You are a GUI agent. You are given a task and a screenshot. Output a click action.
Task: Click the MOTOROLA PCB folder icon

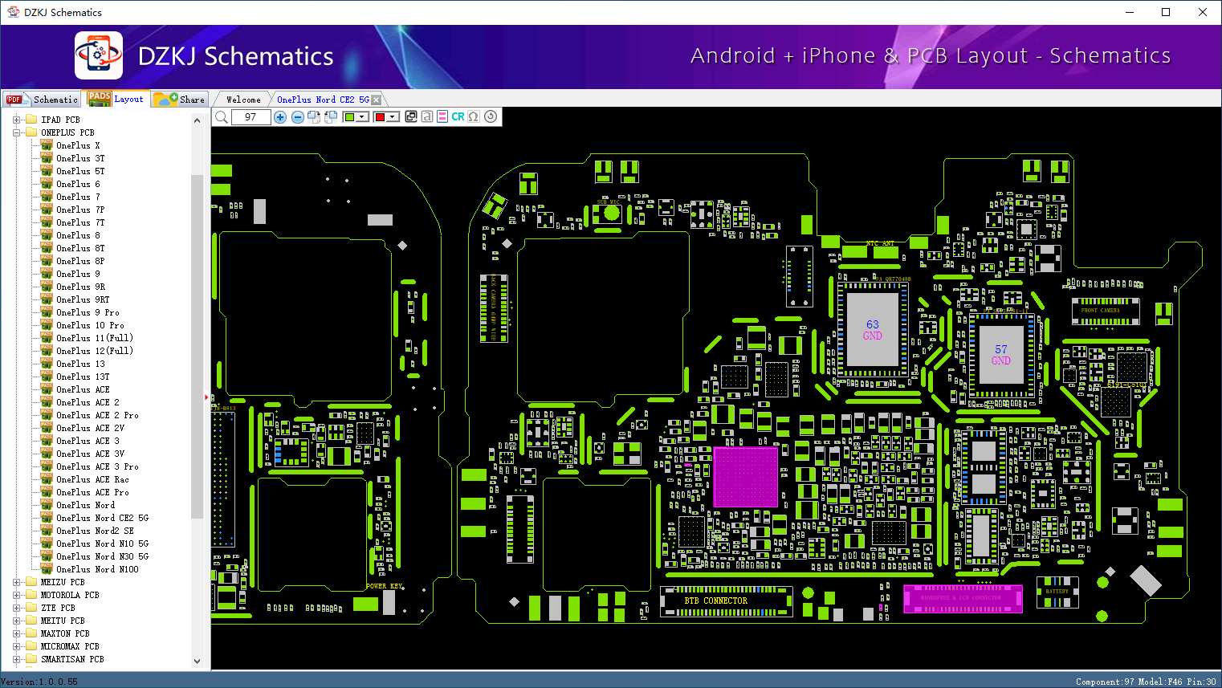(31, 595)
